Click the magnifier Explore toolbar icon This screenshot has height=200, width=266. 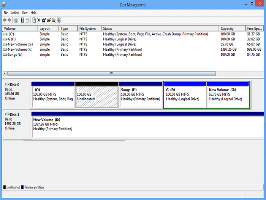(54, 20)
